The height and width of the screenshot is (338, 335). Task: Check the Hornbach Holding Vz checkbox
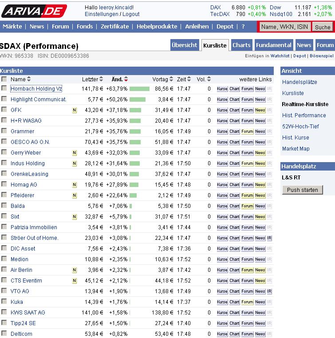(4, 88)
